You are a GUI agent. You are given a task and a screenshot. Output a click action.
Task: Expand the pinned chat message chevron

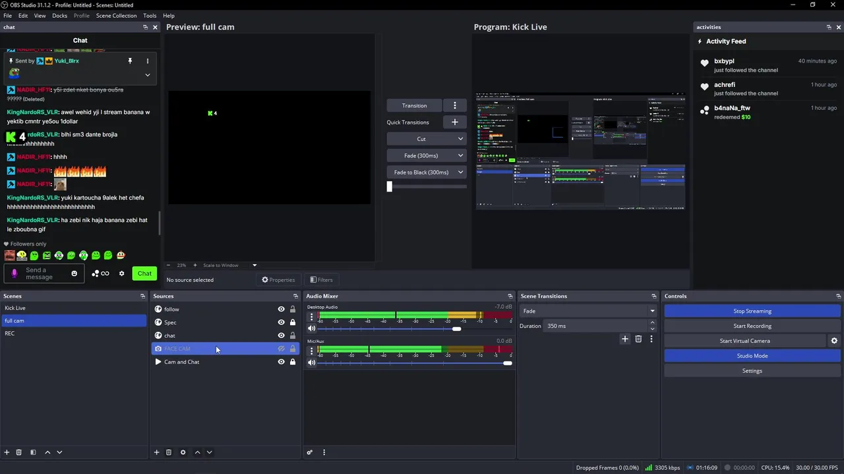pos(147,75)
